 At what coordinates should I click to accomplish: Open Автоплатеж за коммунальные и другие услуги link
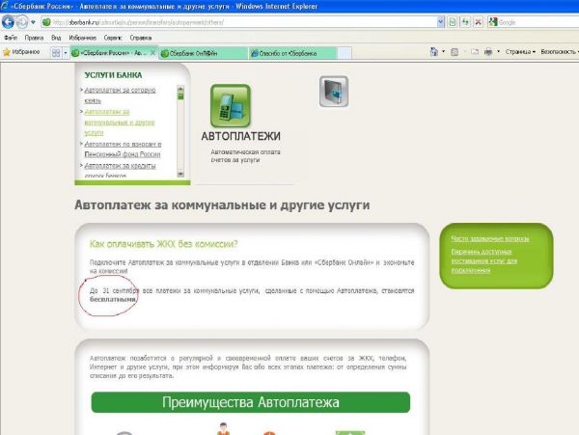point(120,122)
